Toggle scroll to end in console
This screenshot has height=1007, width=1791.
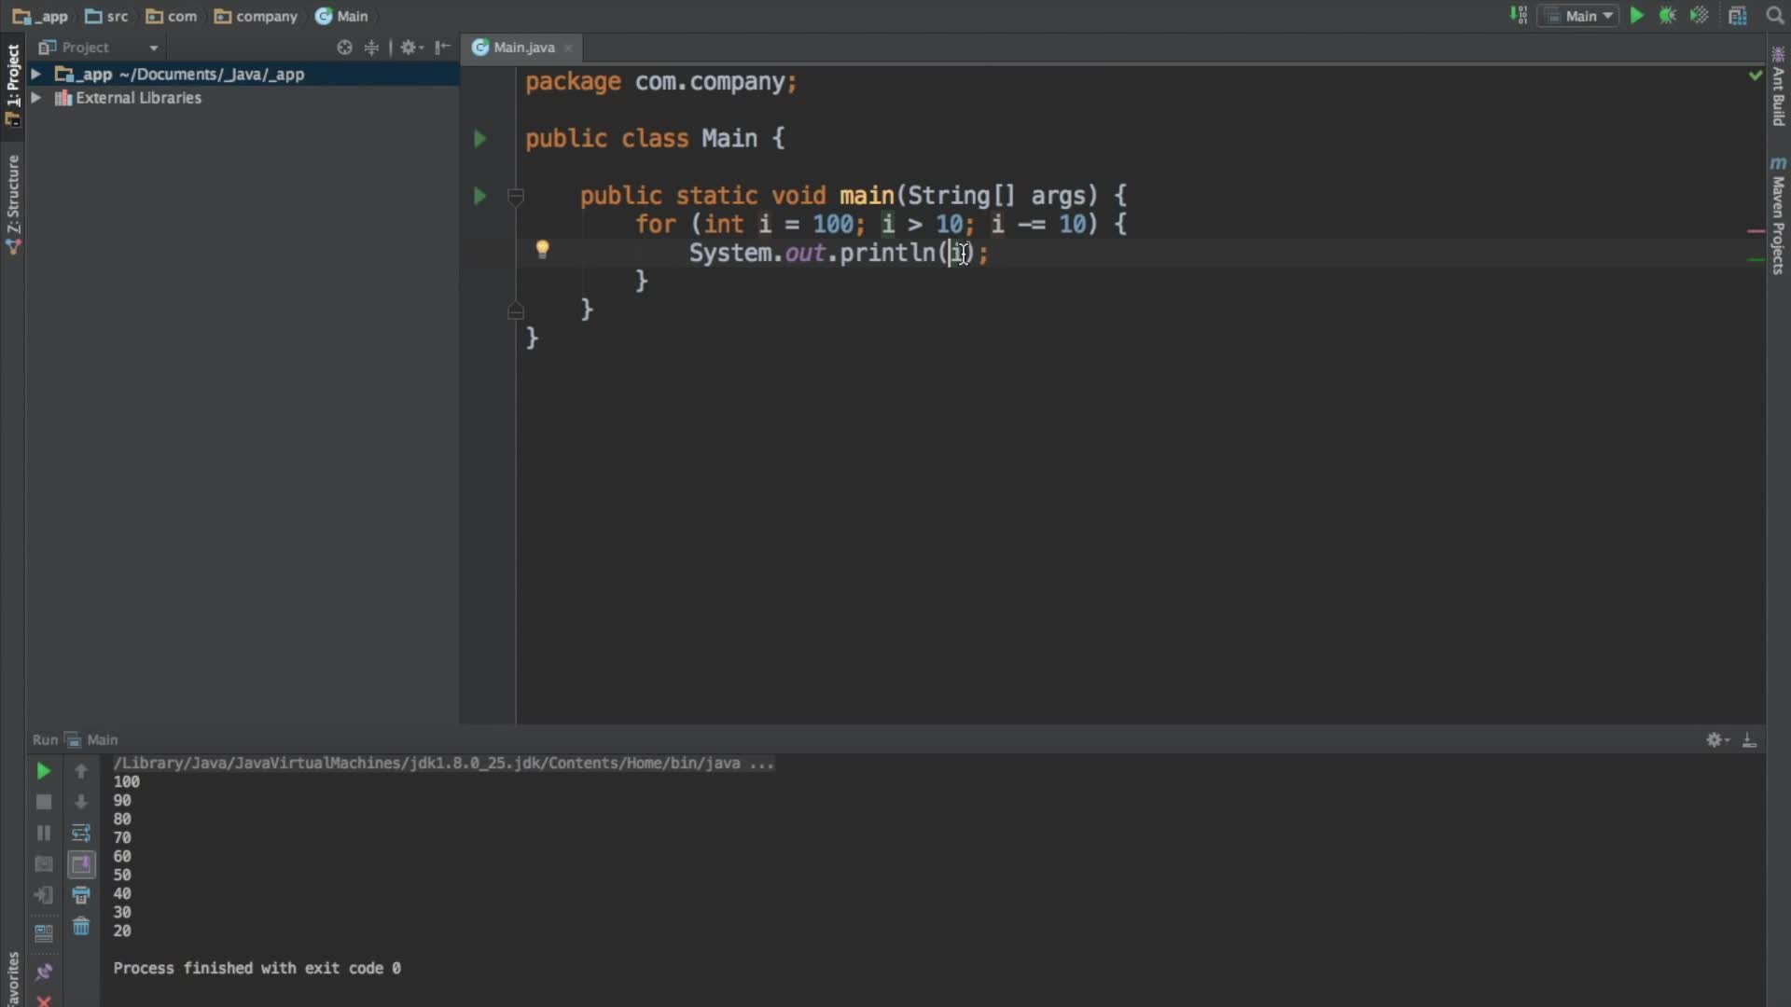[81, 864]
